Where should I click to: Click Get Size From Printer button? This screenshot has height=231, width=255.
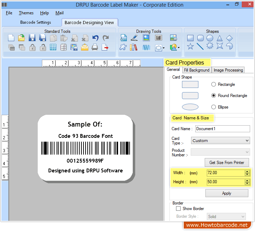(227, 163)
